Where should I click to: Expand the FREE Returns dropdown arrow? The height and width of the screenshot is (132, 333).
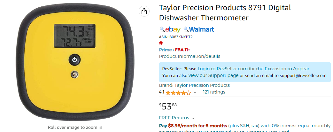point(193,118)
